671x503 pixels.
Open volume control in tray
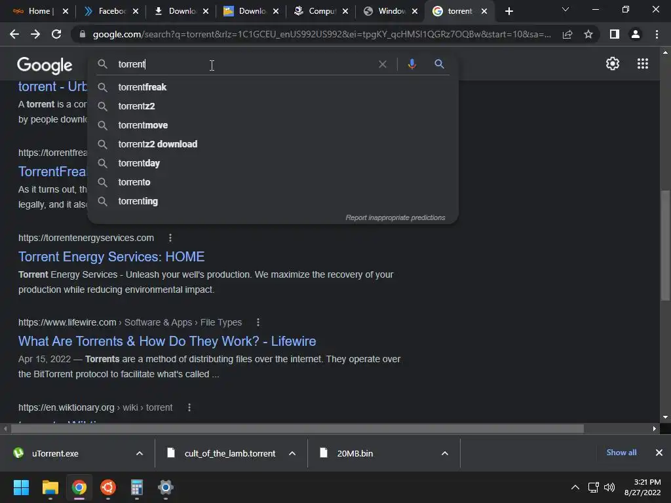[609, 487]
